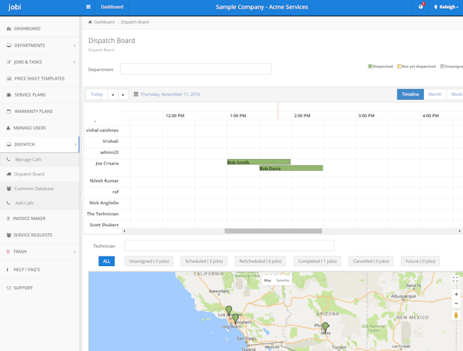Open the notifications bell icon

click(x=421, y=6)
